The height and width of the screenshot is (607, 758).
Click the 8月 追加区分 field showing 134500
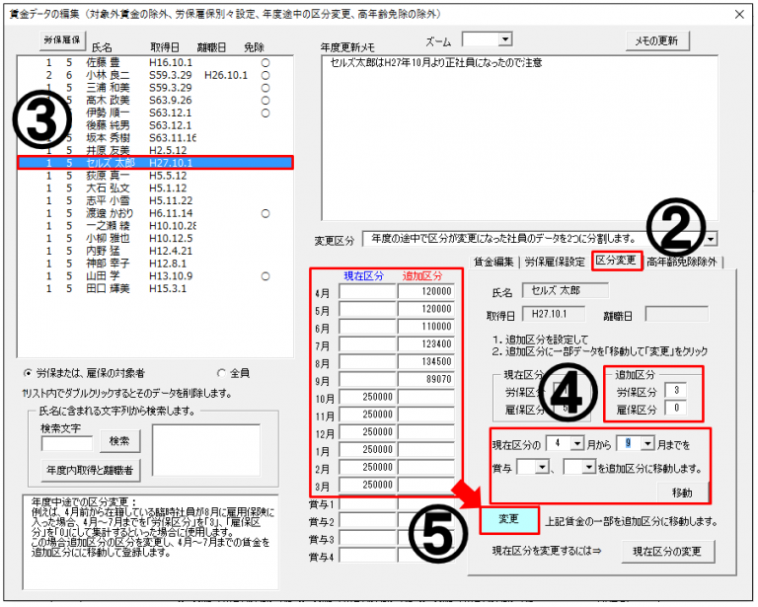coord(426,362)
